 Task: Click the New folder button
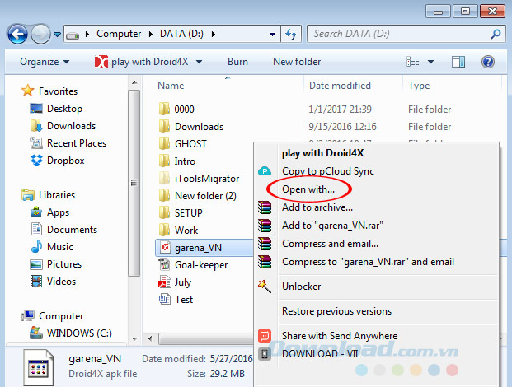tap(297, 62)
